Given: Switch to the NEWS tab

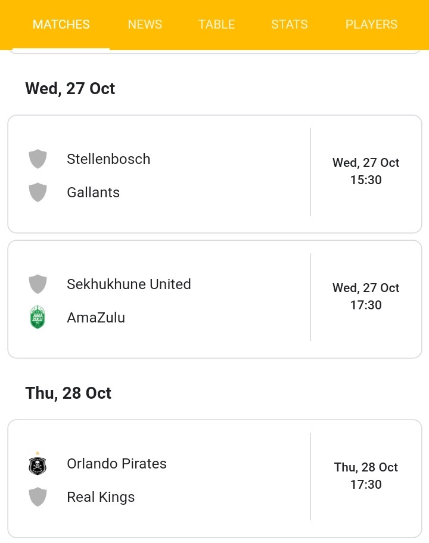Looking at the screenshot, I should click(x=145, y=24).
